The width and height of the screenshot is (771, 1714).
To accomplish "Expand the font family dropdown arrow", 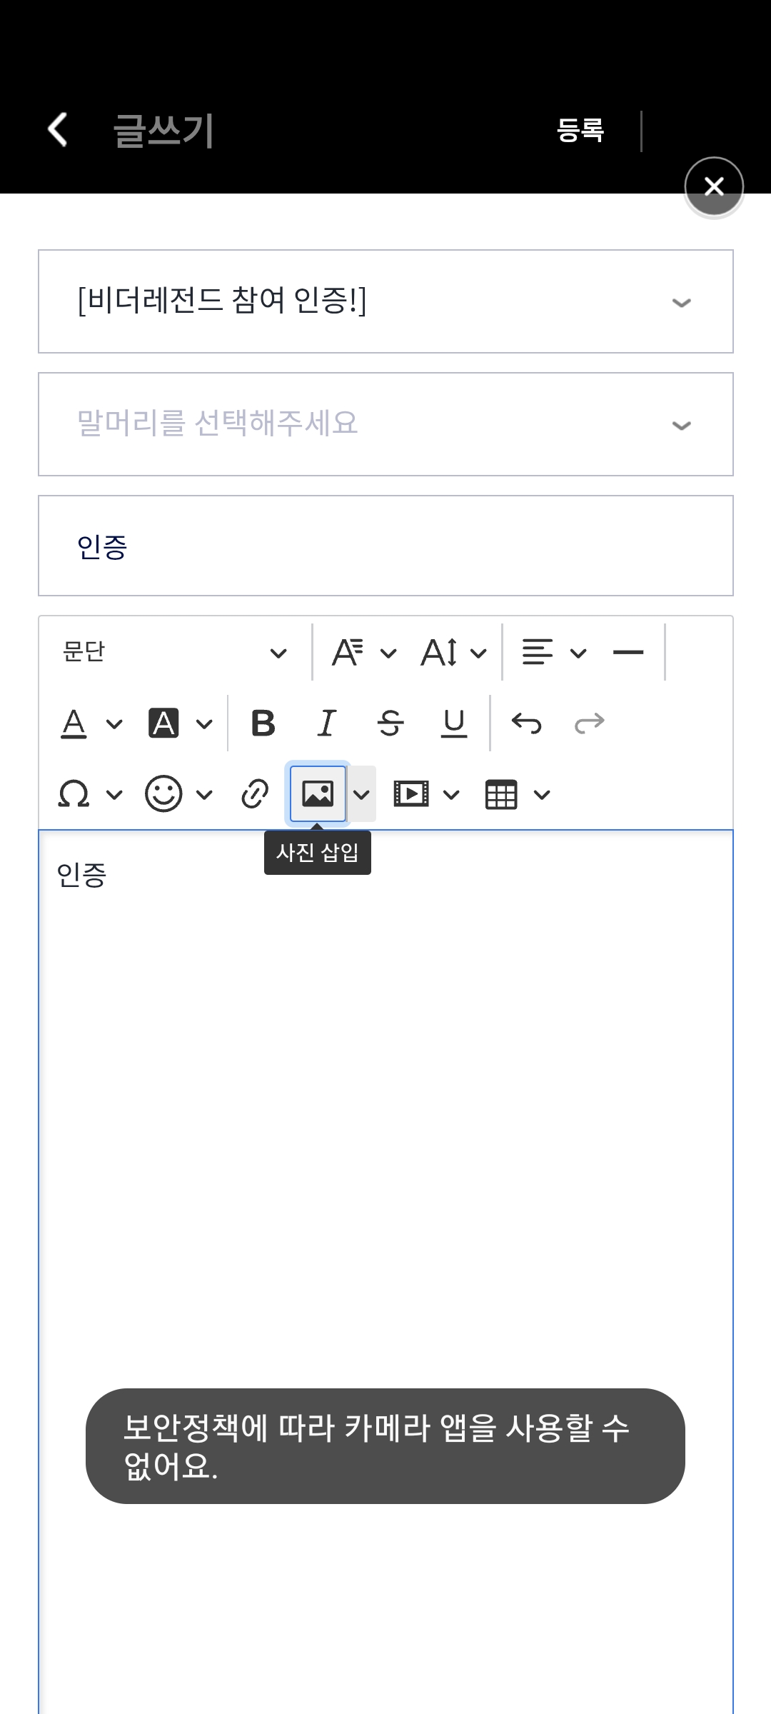I will point(388,653).
